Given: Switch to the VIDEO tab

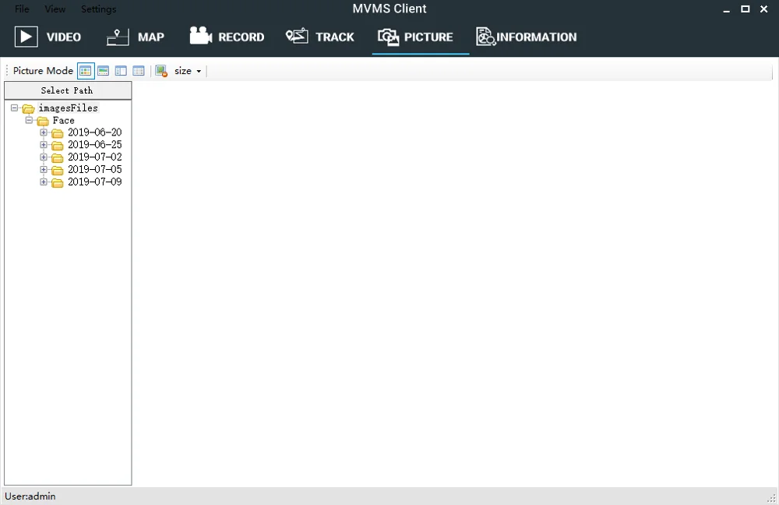Looking at the screenshot, I should point(48,37).
